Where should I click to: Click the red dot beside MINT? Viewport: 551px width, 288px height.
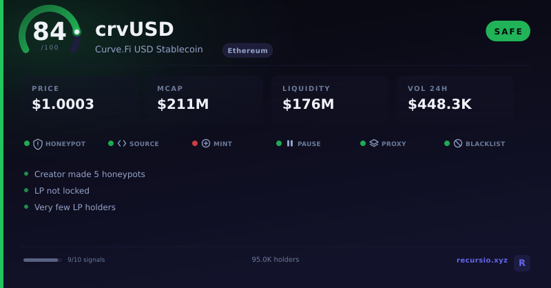pyautogui.click(x=195, y=143)
